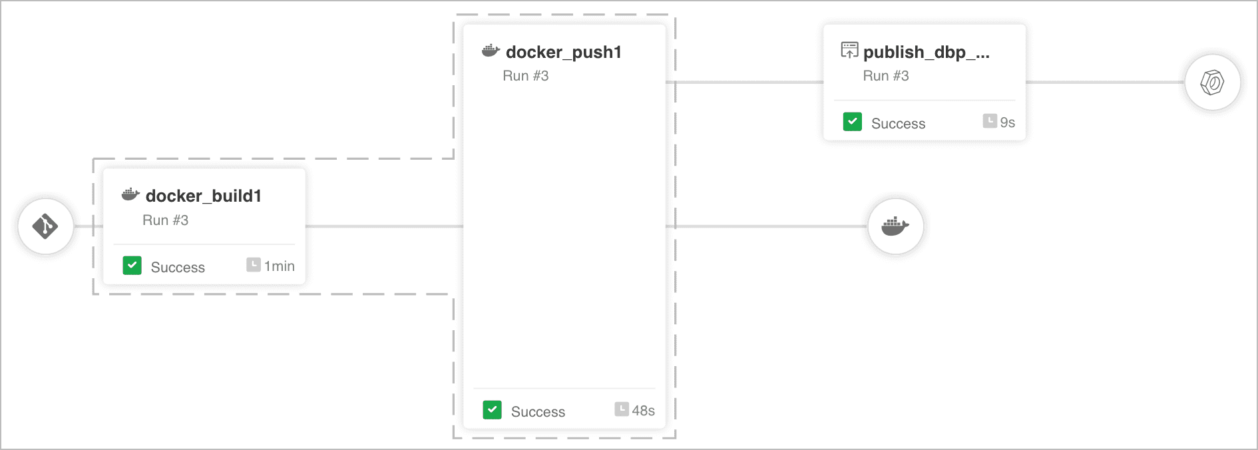1258x450 pixels.
Task: Click the Success status of docker_push1
Action: [x=538, y=412]
